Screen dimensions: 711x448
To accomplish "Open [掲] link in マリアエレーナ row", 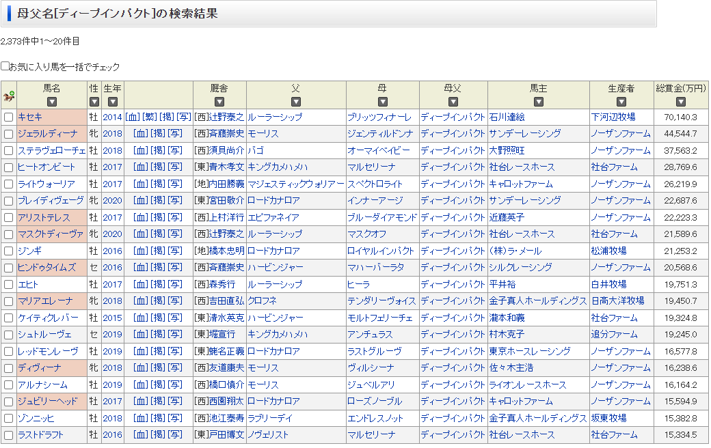I will [158, 300].
